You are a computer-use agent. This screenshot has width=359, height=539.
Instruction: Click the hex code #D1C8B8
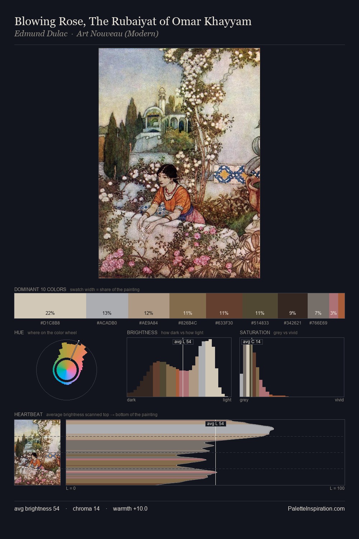point(50,323)
